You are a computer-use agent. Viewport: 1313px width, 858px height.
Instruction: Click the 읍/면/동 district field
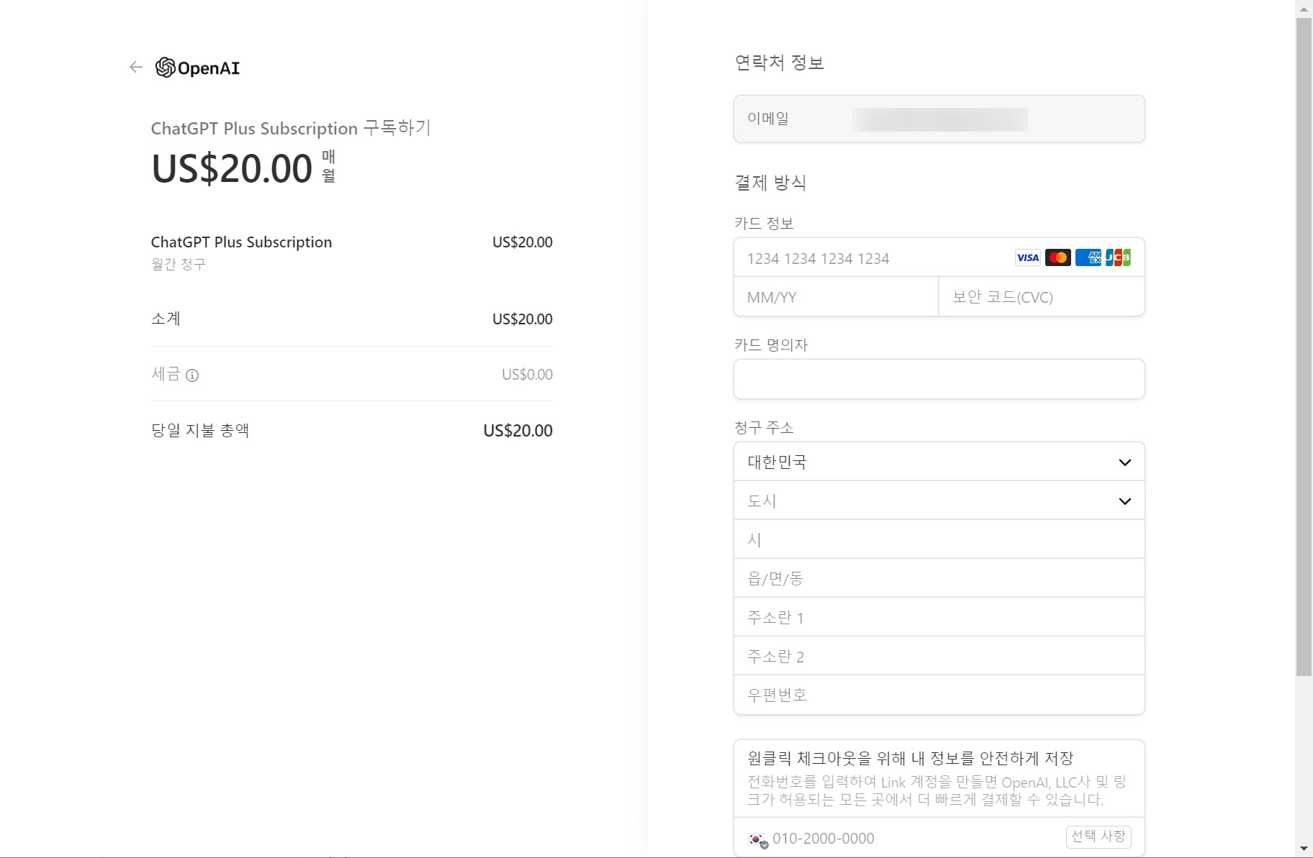pyautogui.click(x=938, y=578)
